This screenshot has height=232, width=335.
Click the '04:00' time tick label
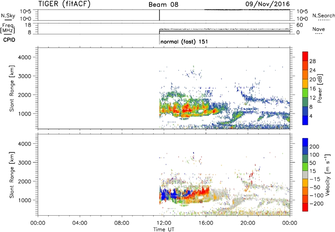point(80,223)
